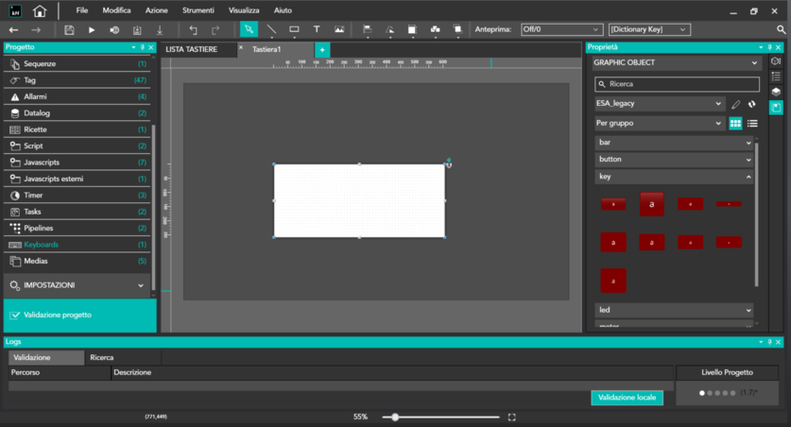This screenshot has width=791, height=427.
Task: Expand the IMPOSTAZIONI section
Action: pyautogui.click(x=77, y=285)
